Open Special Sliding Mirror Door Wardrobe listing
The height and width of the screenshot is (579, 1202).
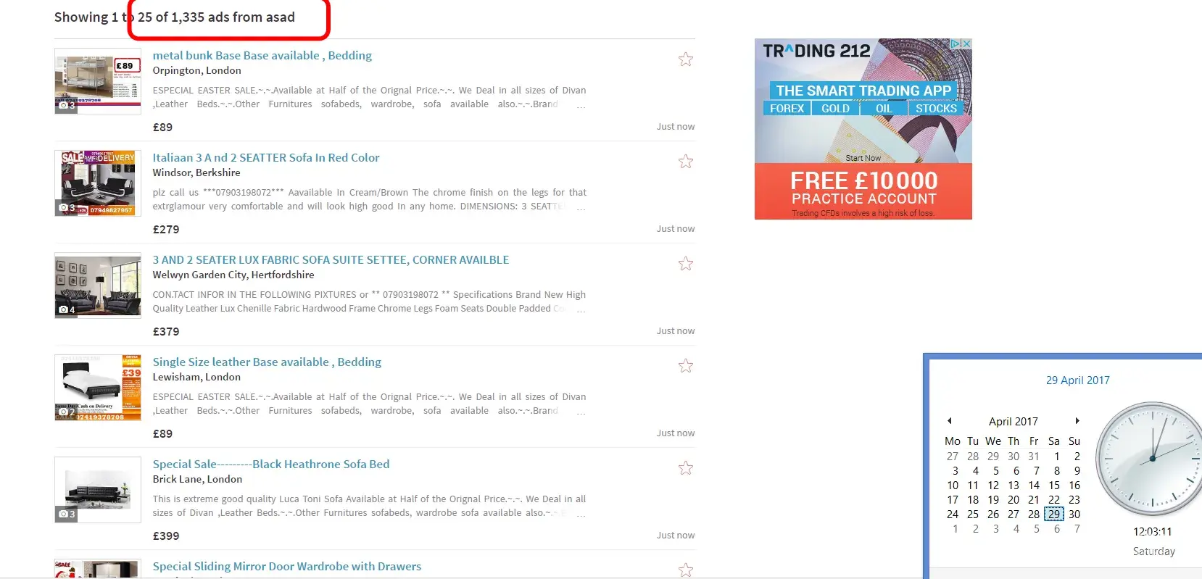286,566
